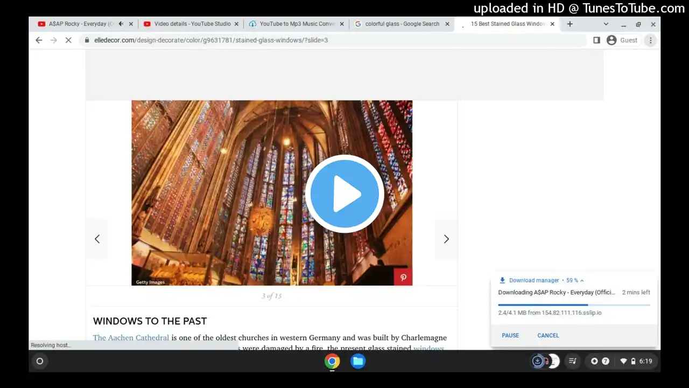Click the 'Downloading A$AP Rocky - Everyday' title

pyautogui.click(x=557, y=293)
